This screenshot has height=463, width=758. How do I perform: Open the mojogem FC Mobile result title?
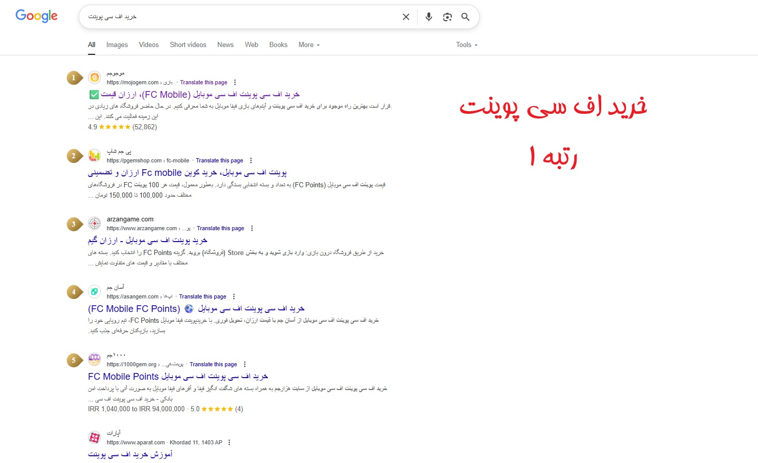(194, 95)
